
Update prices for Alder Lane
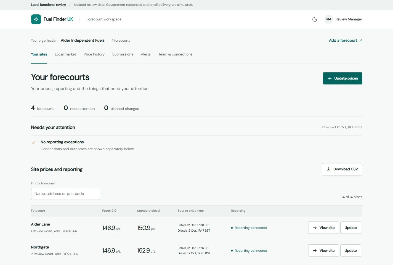click(350, 228)
